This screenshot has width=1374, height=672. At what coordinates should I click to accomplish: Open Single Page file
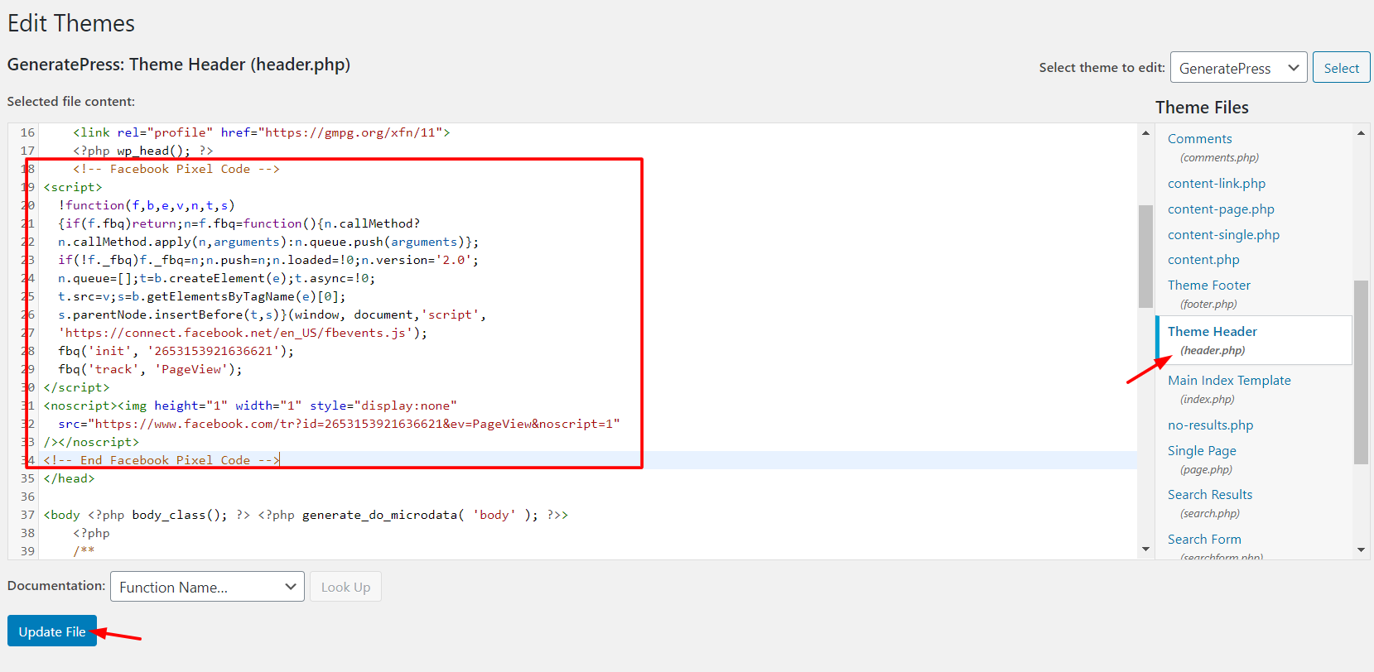pos(1202,451)
